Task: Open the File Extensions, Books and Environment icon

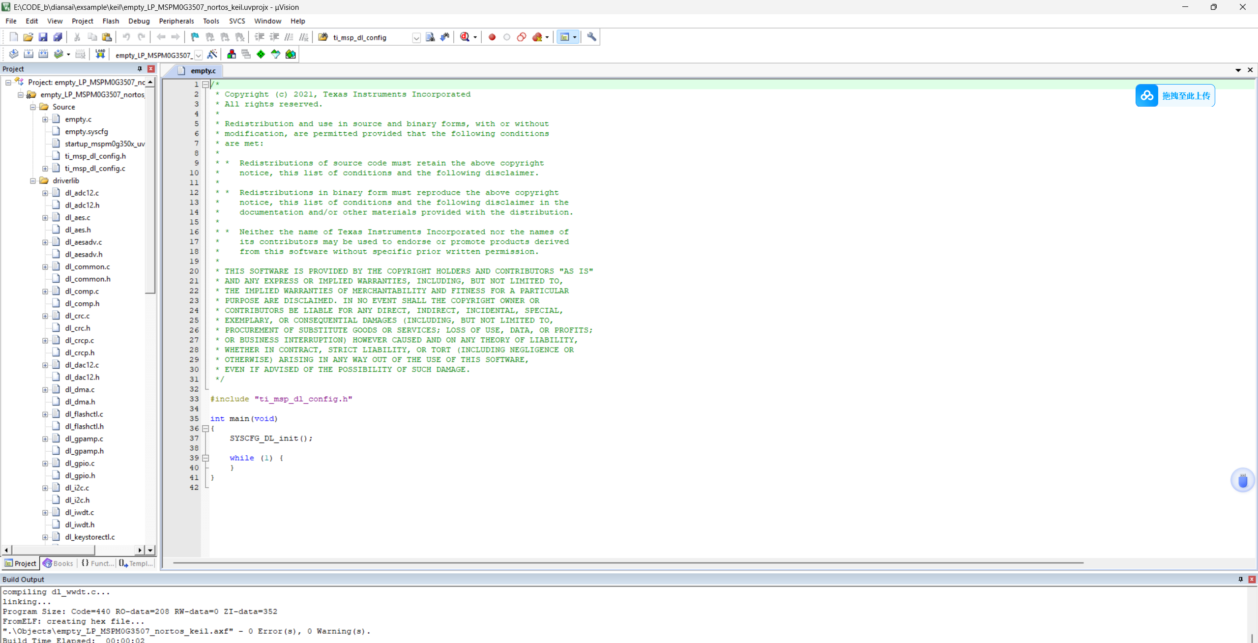Action: pyautogui.click(x=232, y=55)
